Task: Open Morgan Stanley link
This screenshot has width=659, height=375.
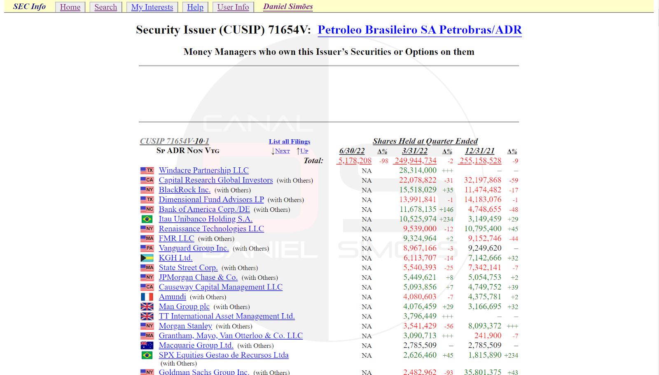Action: coord(185,326)
